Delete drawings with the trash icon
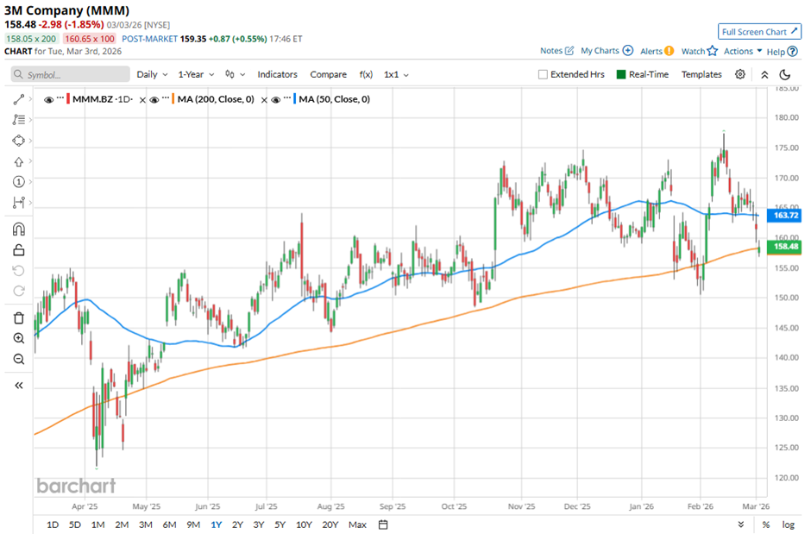This screenshot has height=534, width=811. (18, 317)
